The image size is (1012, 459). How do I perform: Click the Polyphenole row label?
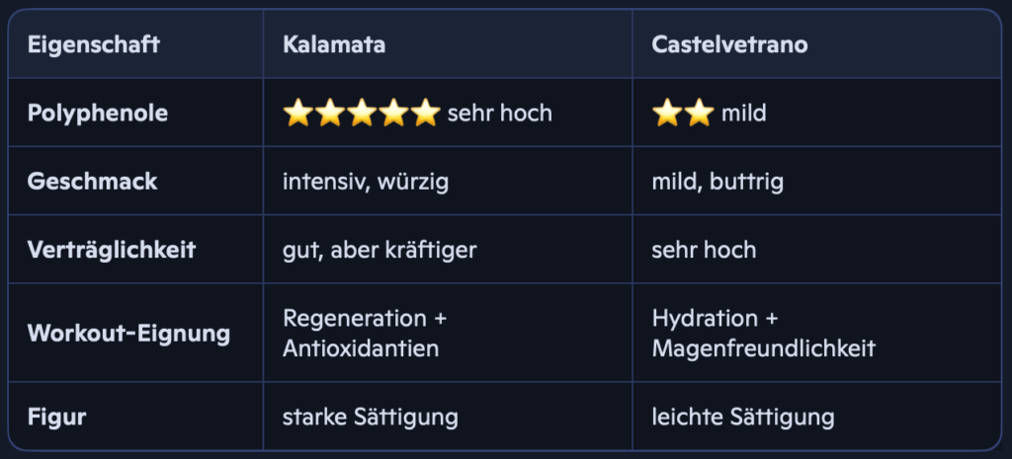pos(98,114)
